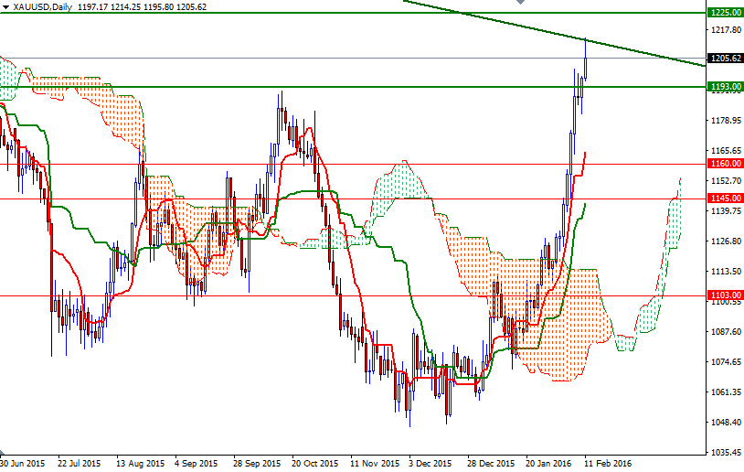744x472 pixels.
Task: Click the 20 Oct 2015 date label
Action: point(315,464)
